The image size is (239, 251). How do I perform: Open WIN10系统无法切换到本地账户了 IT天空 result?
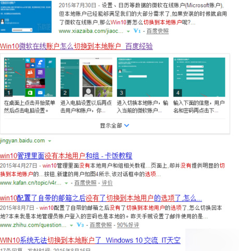pyautogui.click(x=90, y=240)
